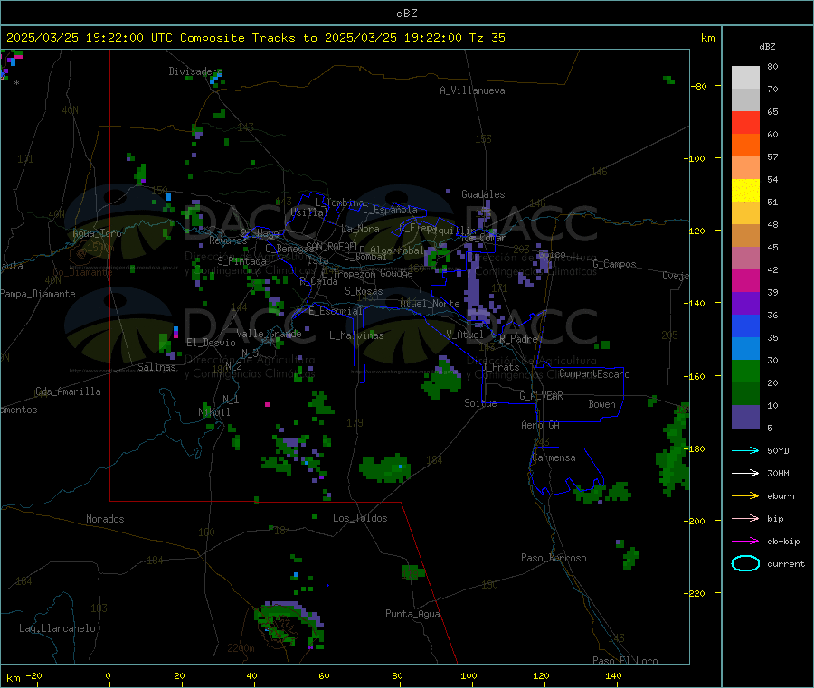The image size is (814, 688).
Task: Click the 'Tz 35' header value
Action: (487, 38)
